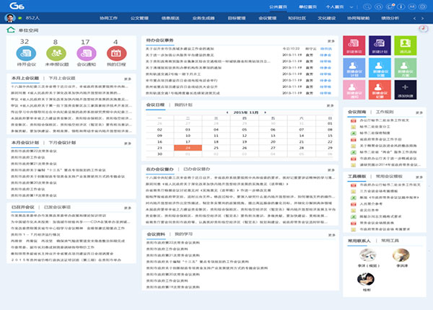The width and height of the screenshot is (433, 310).
Task: Open 文化建设 menu
Action: click(326, 18)
